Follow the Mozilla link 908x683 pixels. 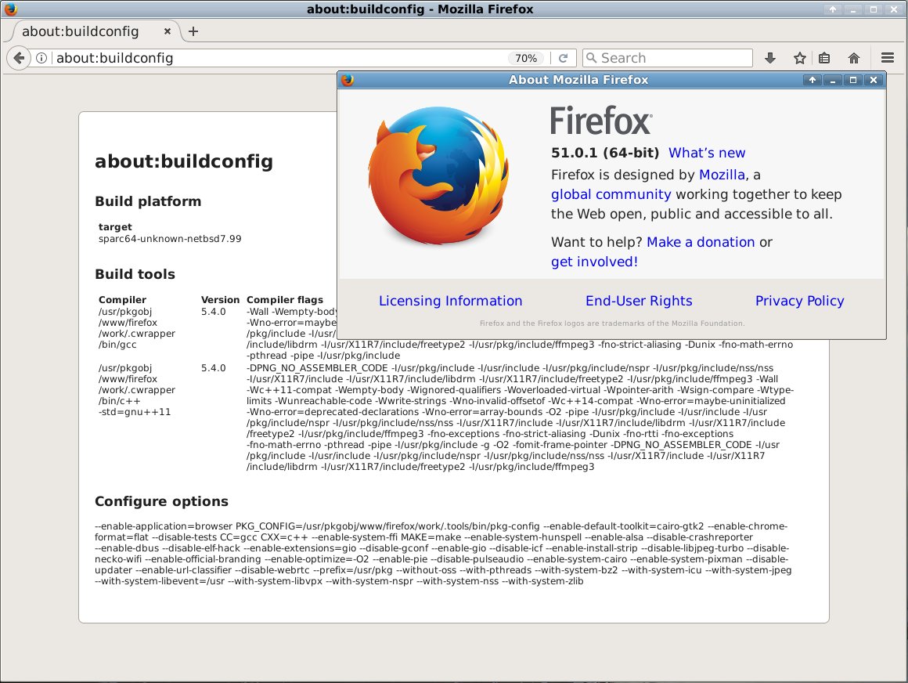tap(722, 175)
